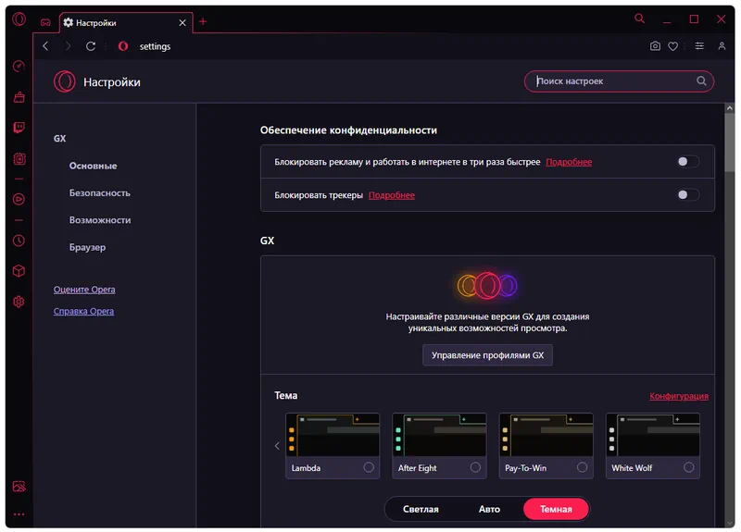Open Возможности settings section
This screenshot has width=741, height=532.
(100, 220)
